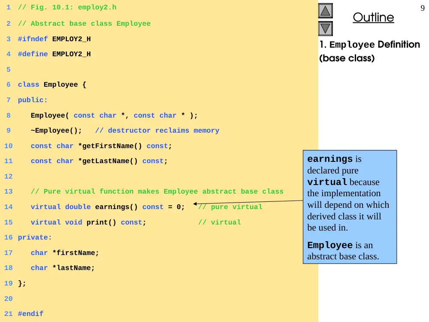Click the '#ifndef EMPLOY2_H' line
429x322 pixels.
[x=54, y=39]
